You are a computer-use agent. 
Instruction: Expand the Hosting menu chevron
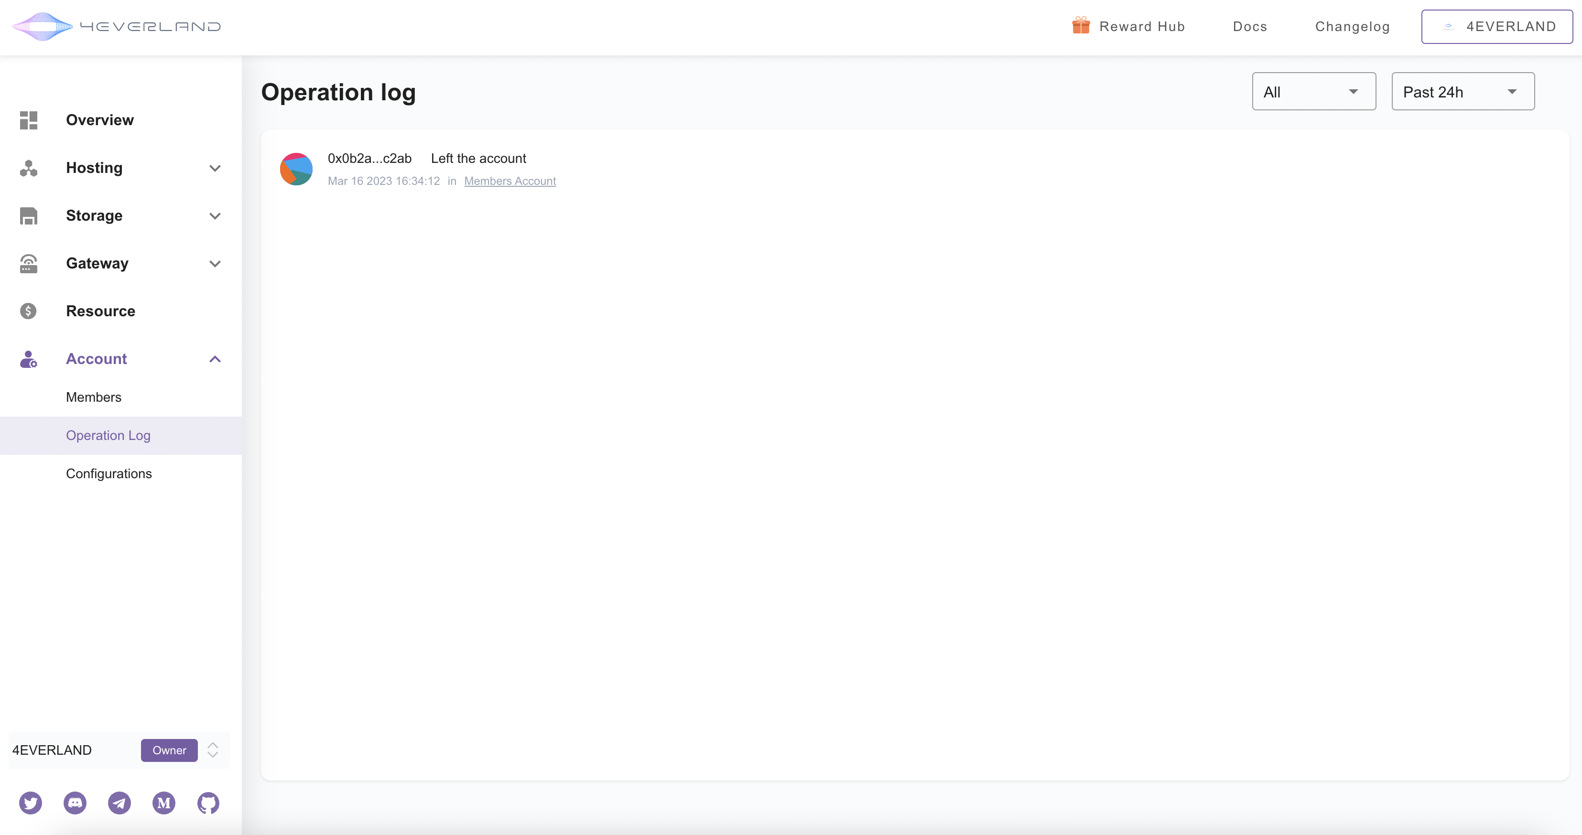[x=215, y=168]
